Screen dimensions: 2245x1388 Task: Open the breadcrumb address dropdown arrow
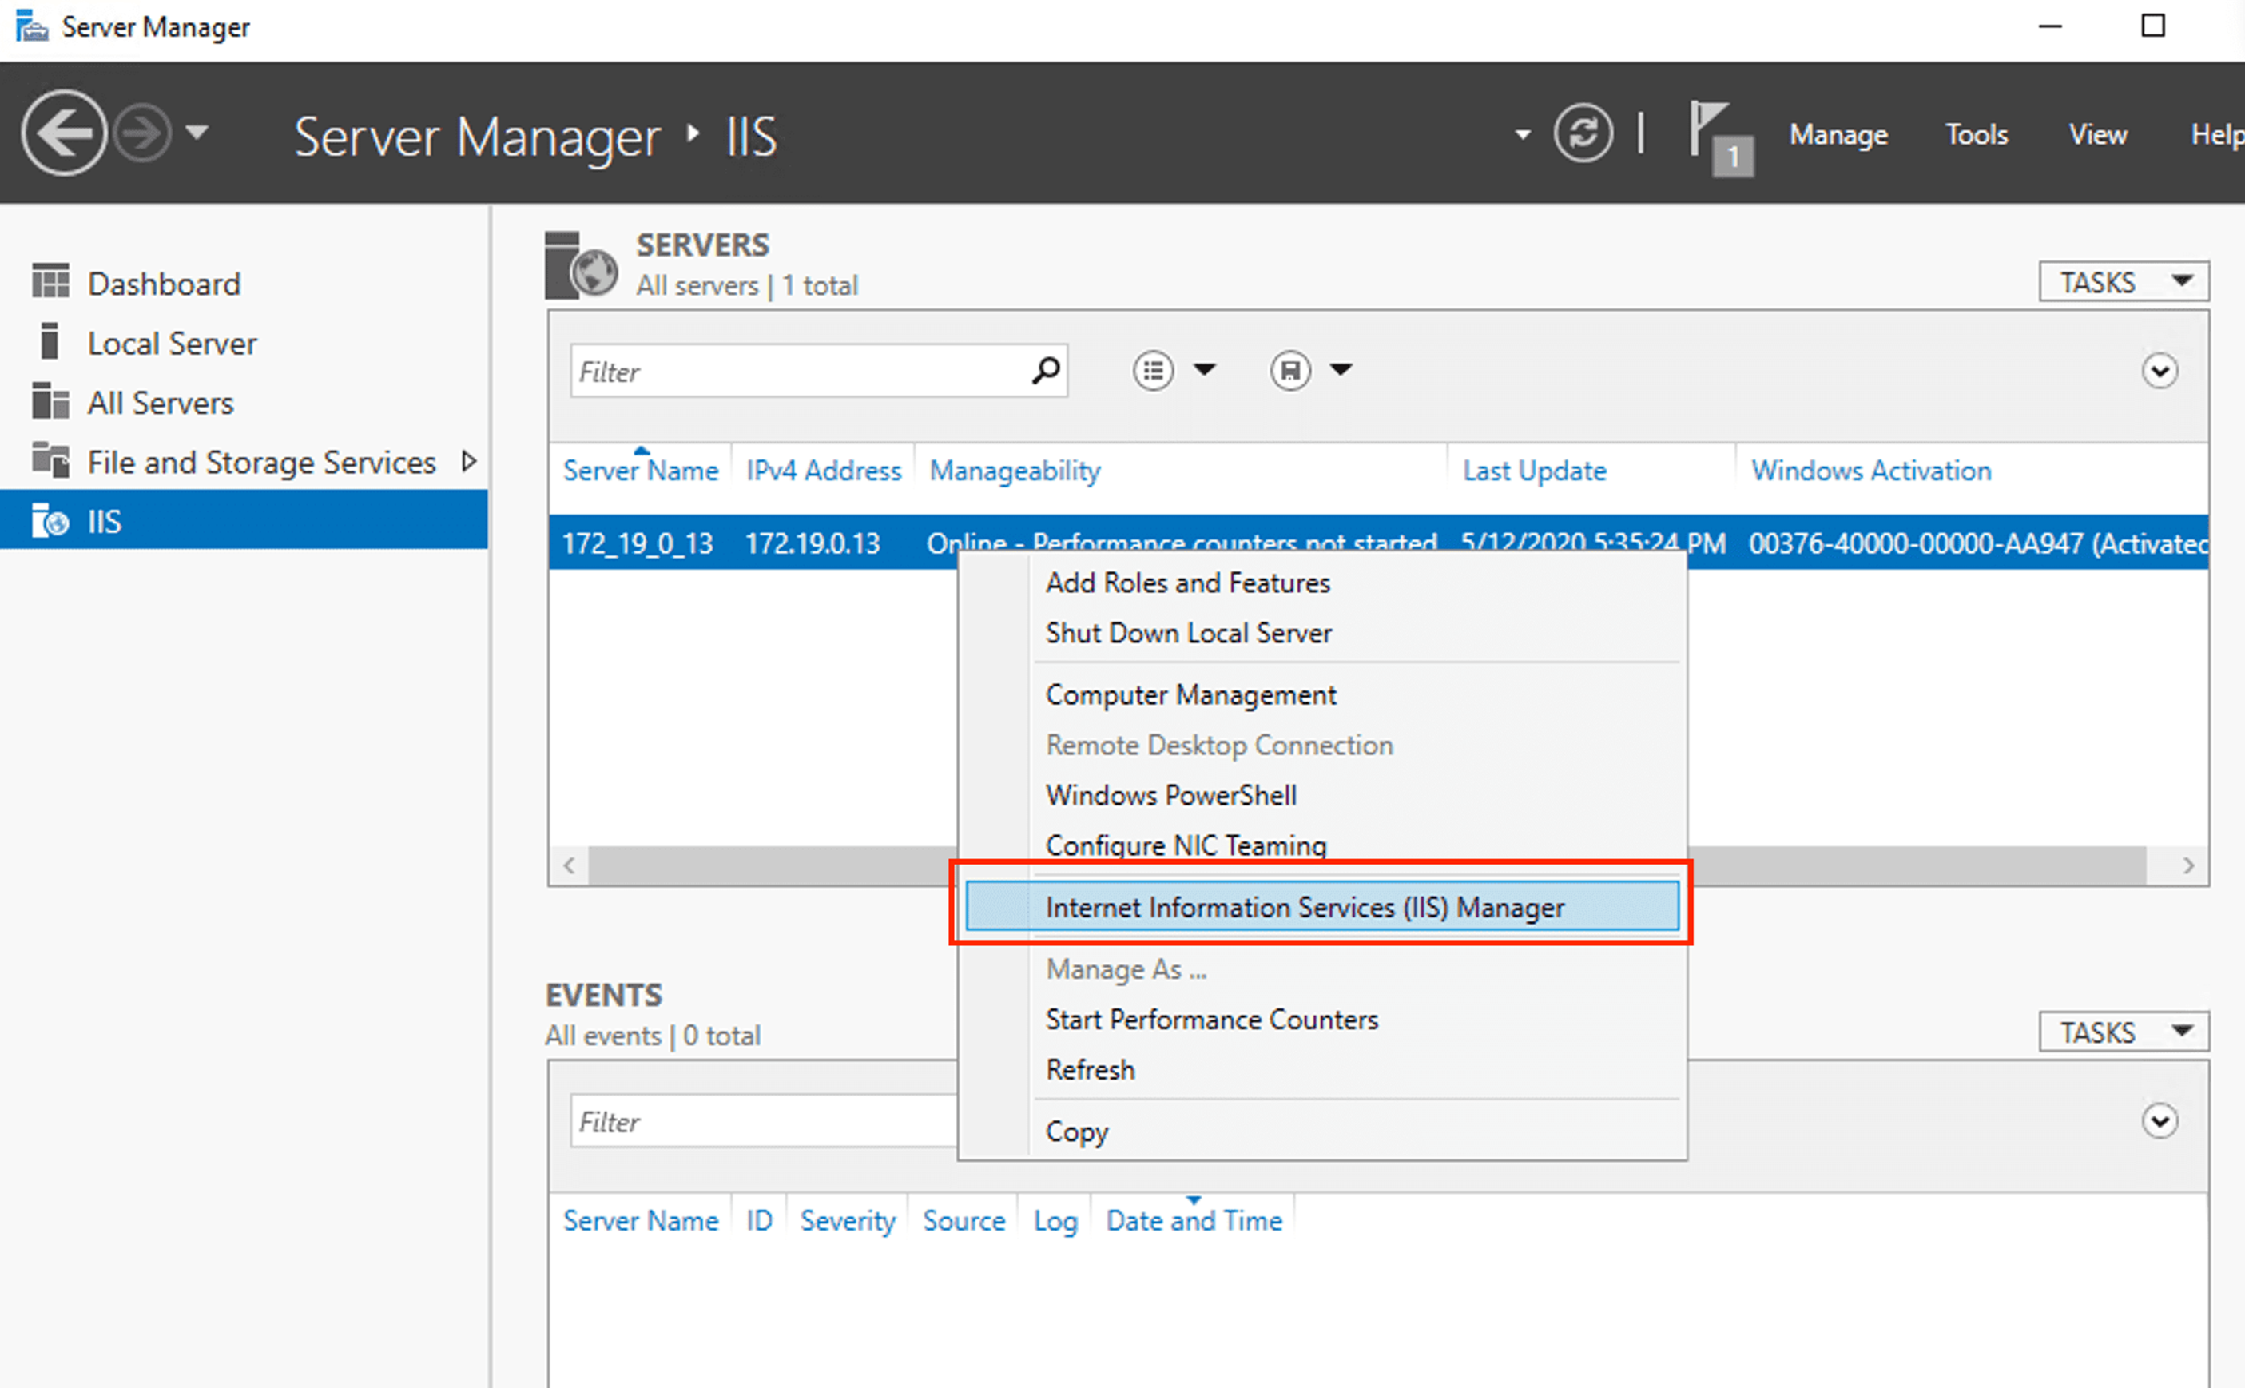pos(1523,135)
